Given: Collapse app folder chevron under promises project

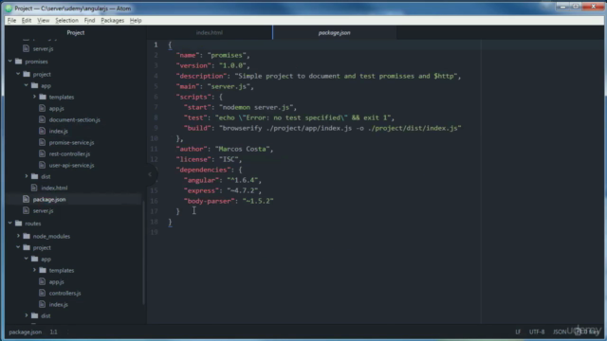Looking at the screenshot, I should [x=27, y=85].
